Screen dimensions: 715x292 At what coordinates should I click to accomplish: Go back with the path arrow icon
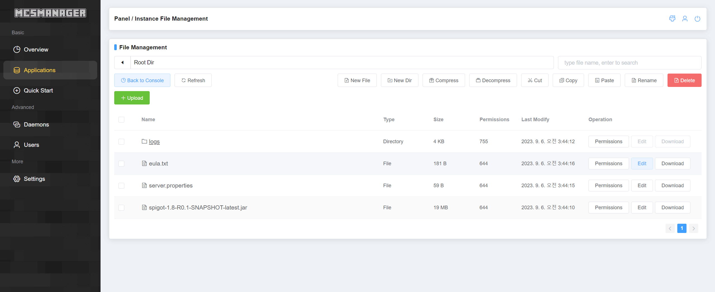click(x=122, y=62)
